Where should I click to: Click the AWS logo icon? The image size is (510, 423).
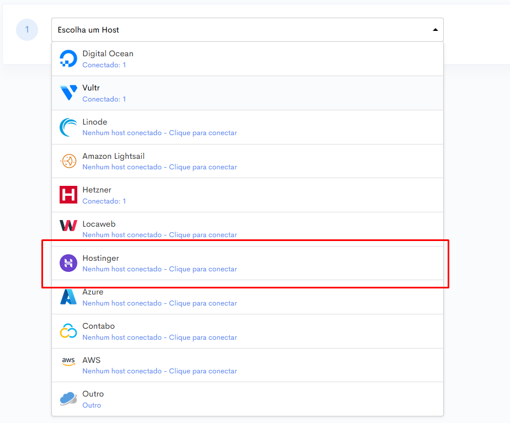(68, 361)
